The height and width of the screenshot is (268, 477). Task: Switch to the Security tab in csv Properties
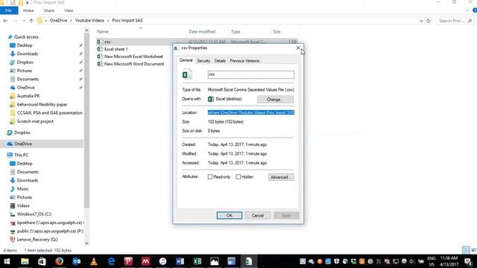click(203, 61)
